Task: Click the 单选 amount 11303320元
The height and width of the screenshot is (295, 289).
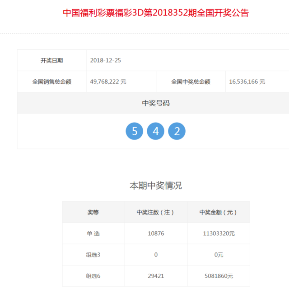Action: pos(219,233)
